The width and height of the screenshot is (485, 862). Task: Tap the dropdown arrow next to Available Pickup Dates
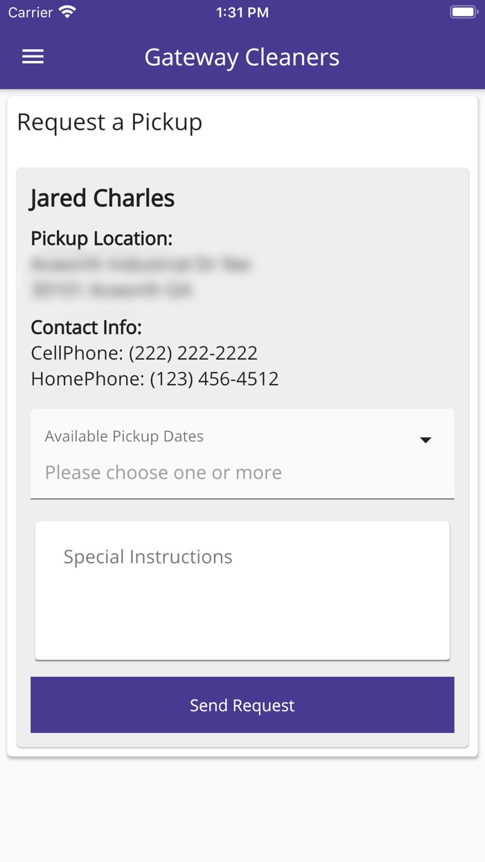click(425, 438)
